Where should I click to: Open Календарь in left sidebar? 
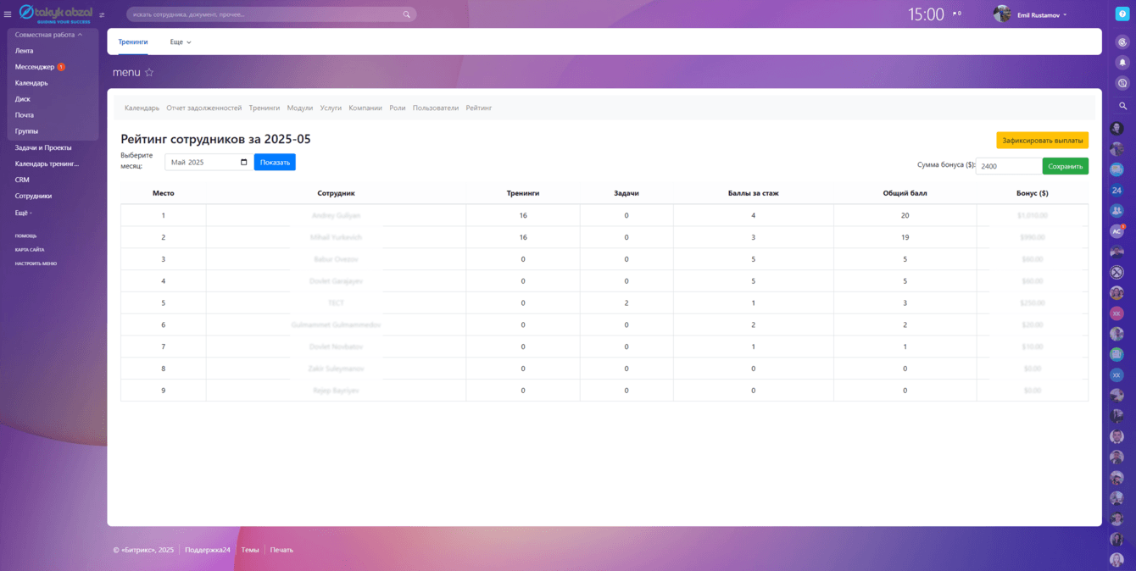31,83
